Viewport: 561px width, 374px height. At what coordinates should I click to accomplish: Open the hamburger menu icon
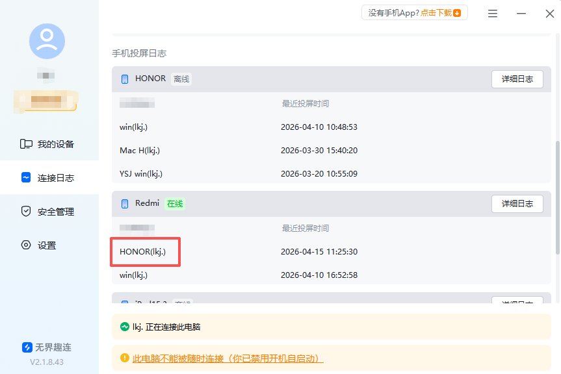(493, 14)
